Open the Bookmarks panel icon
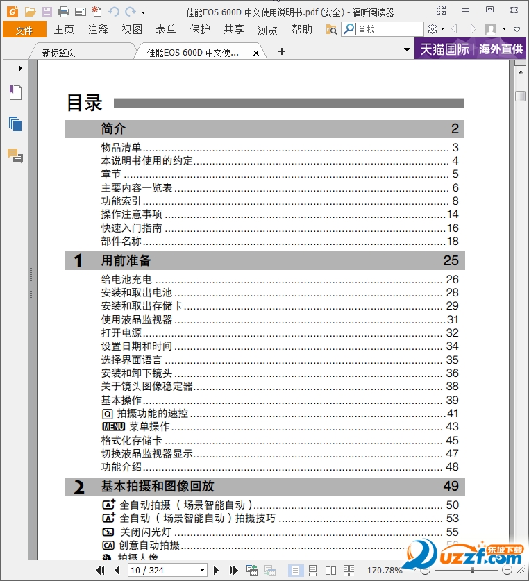 pyautogui.click(x=15, y=92)
